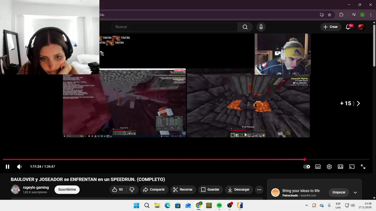Screen dimensions: 376x211
Task: Open the YouTube account avatar menu
Action: 361,27
